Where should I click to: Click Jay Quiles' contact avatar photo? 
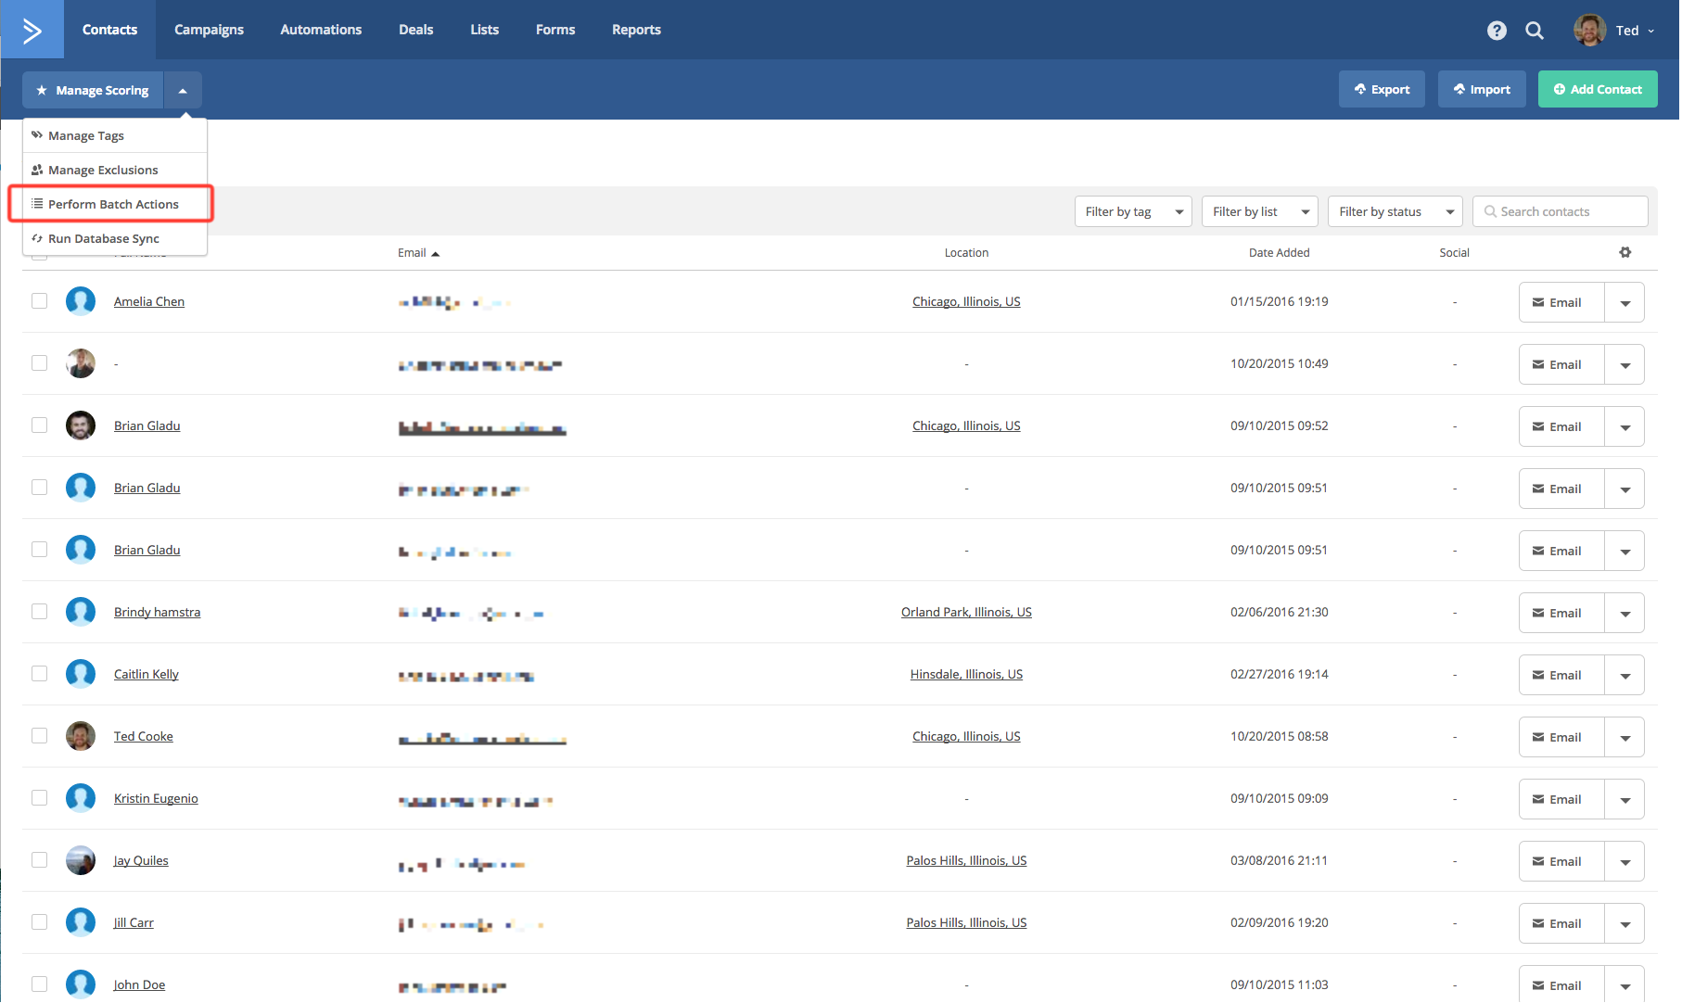pos(81,860)
